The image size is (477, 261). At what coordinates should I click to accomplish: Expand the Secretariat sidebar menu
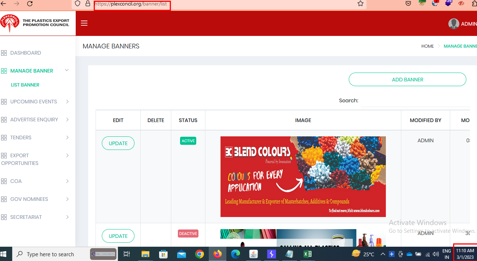67,217
